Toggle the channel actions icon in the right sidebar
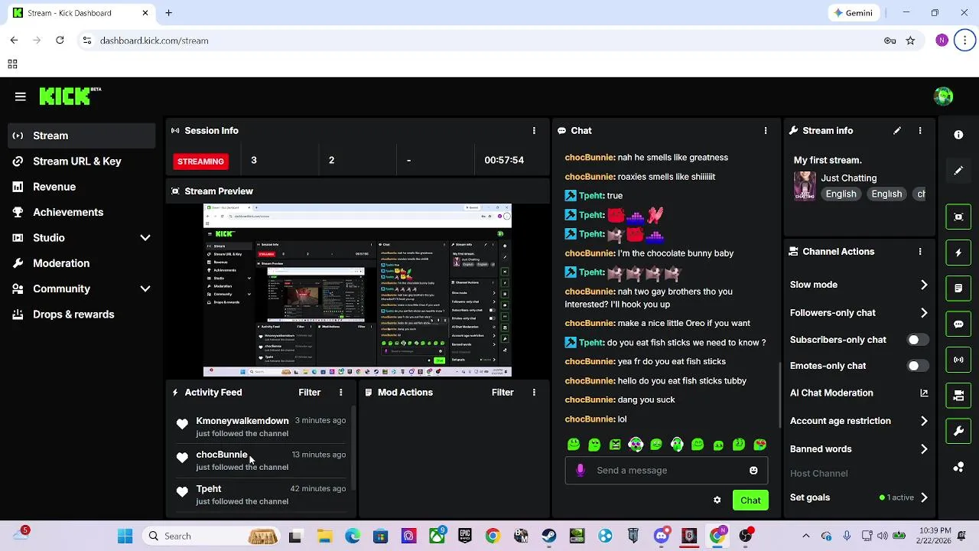This screenshot has width=979, height=551. pos(958,396)
